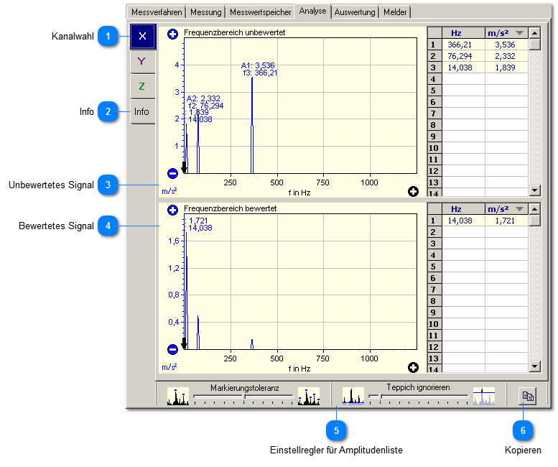This screenshot has width=558, height=467.
Task: Select channel Z
Action: 142,86
